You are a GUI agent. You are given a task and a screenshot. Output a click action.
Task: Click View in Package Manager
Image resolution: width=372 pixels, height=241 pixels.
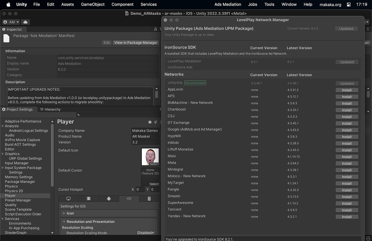pos(136,42)
